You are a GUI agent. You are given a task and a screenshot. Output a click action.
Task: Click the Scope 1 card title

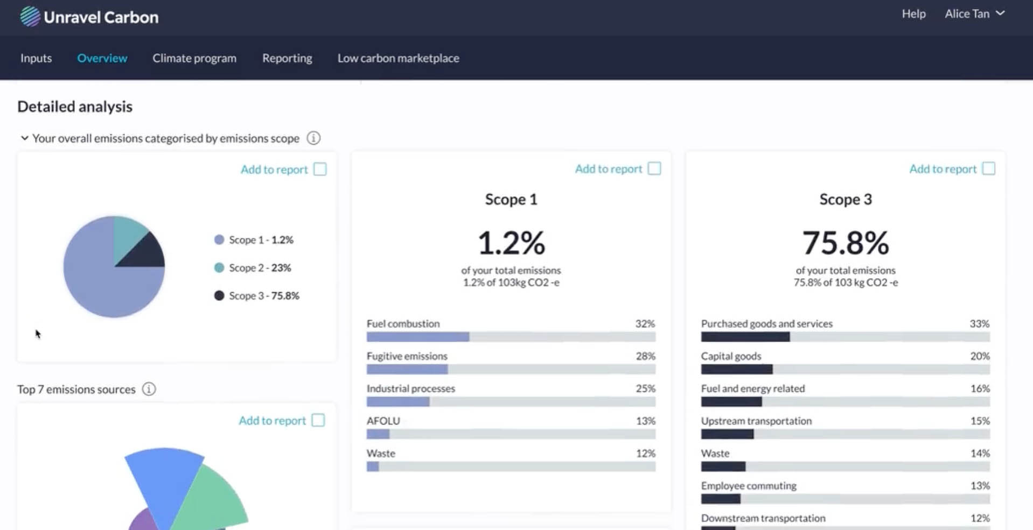pos(511,200)
